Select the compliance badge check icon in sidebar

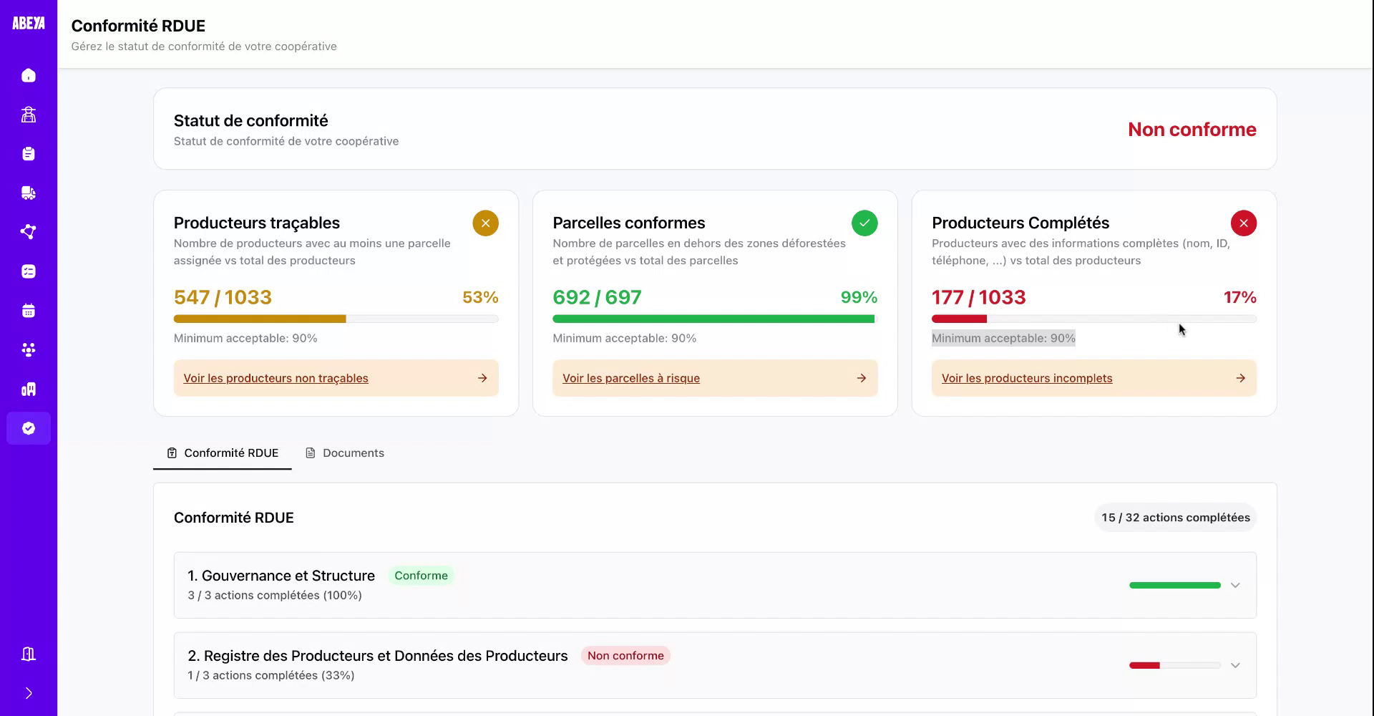(x=29, y=428)
